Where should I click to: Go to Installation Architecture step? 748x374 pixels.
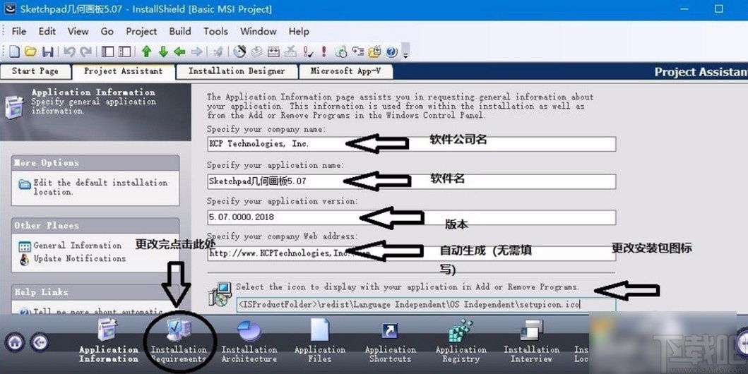pyautogui.click(x=249, y=342)
